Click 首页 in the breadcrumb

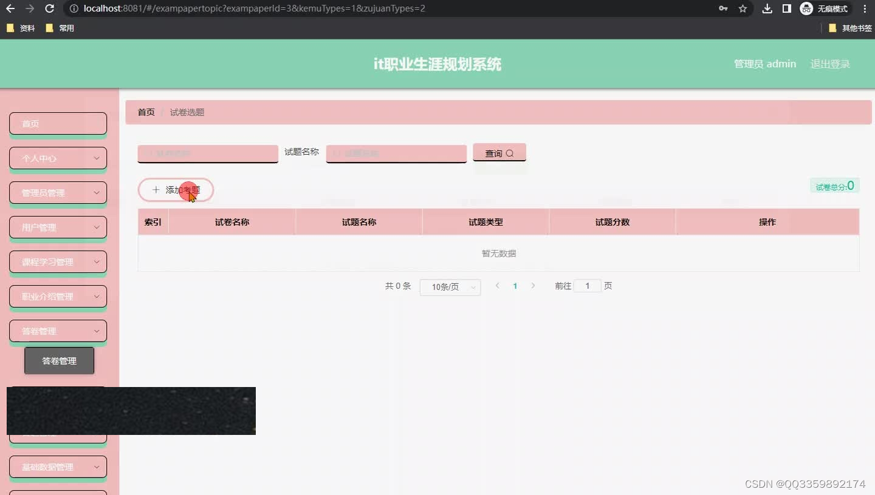click(146, 112)
